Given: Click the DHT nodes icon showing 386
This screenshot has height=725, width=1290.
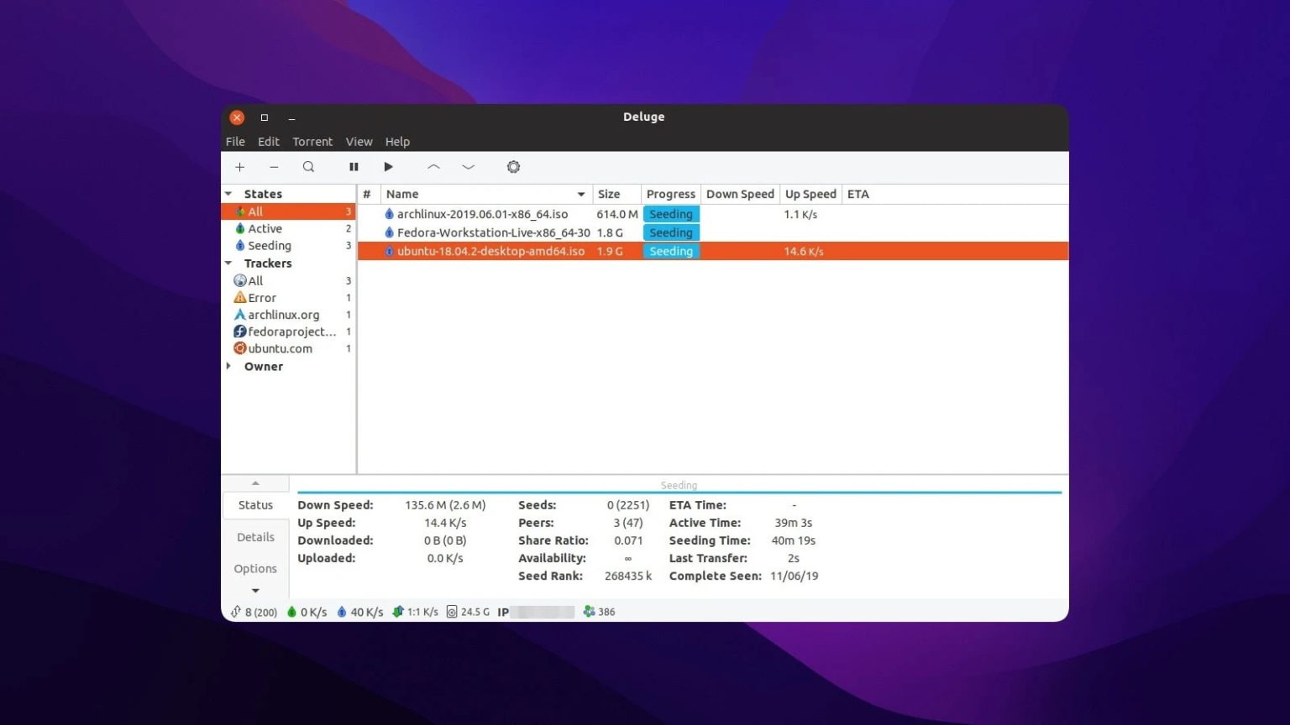Looking at the screenshot, I should pos(588,612).
